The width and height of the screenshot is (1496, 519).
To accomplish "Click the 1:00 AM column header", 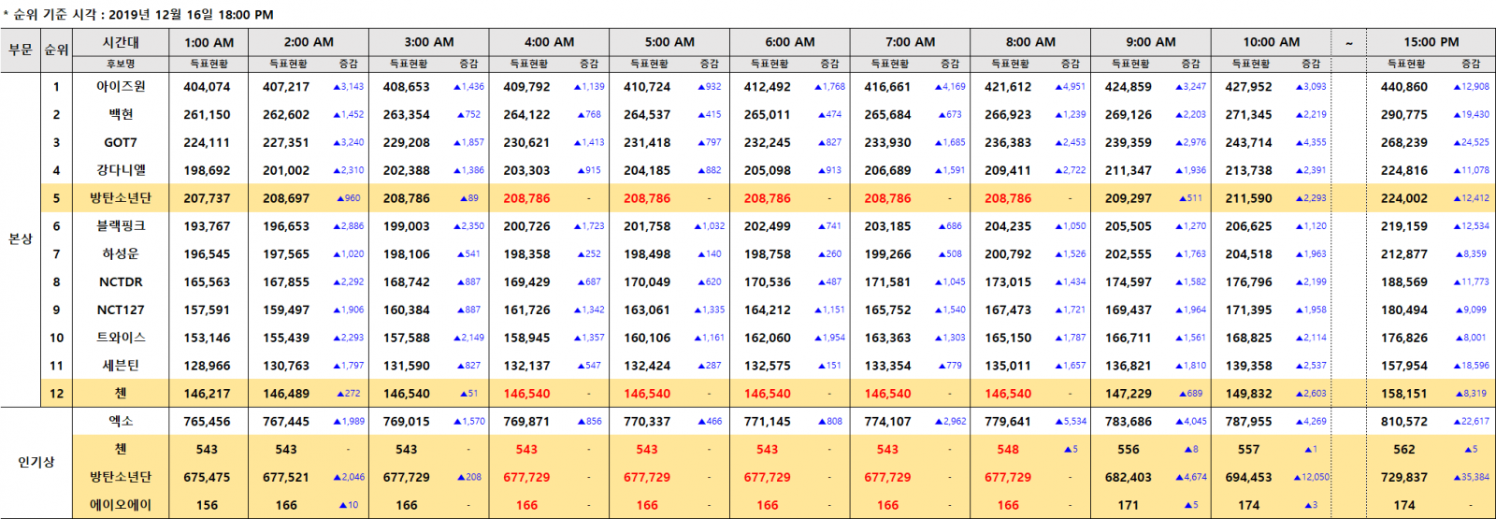I will coord(209,42).
